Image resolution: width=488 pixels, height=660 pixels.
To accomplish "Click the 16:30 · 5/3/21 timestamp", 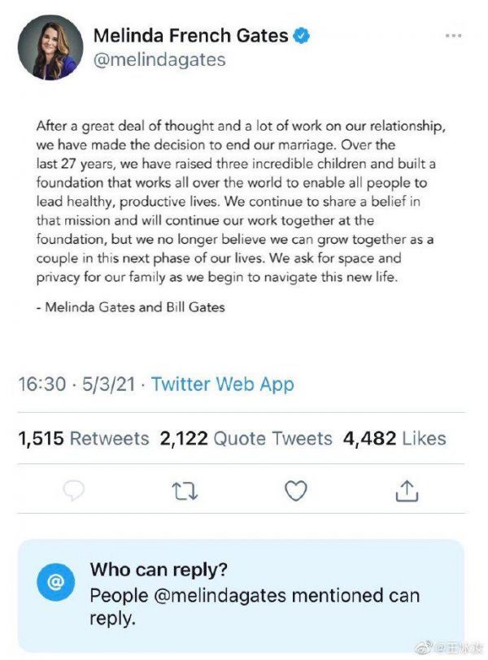I will click(78, 384).
